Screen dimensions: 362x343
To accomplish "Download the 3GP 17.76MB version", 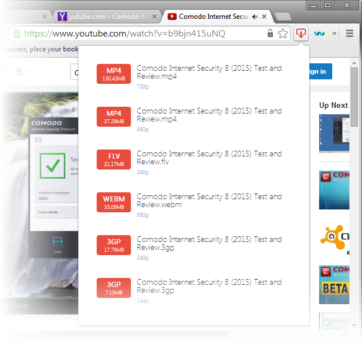I will [114, 245].
